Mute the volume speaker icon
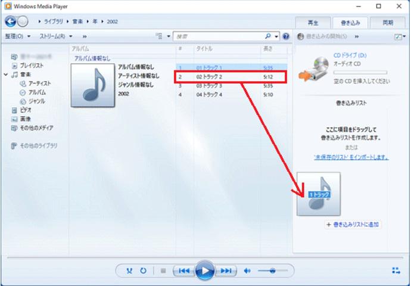The width and height of the screenshot is (411, 286). point(247,271)
